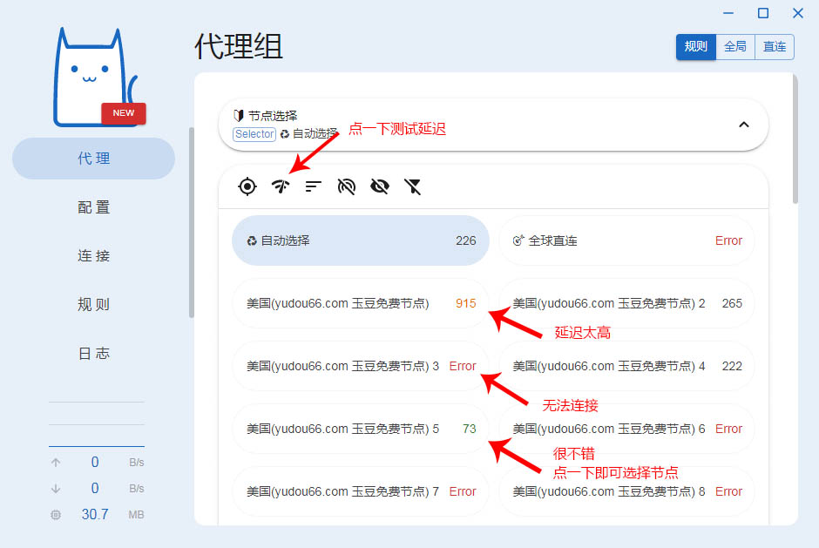Choose US node 4 with 222 latency
819x548 pixels.
626,366
